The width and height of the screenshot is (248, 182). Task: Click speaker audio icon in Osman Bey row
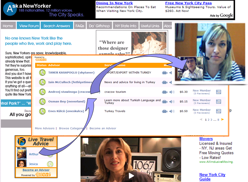172,102
